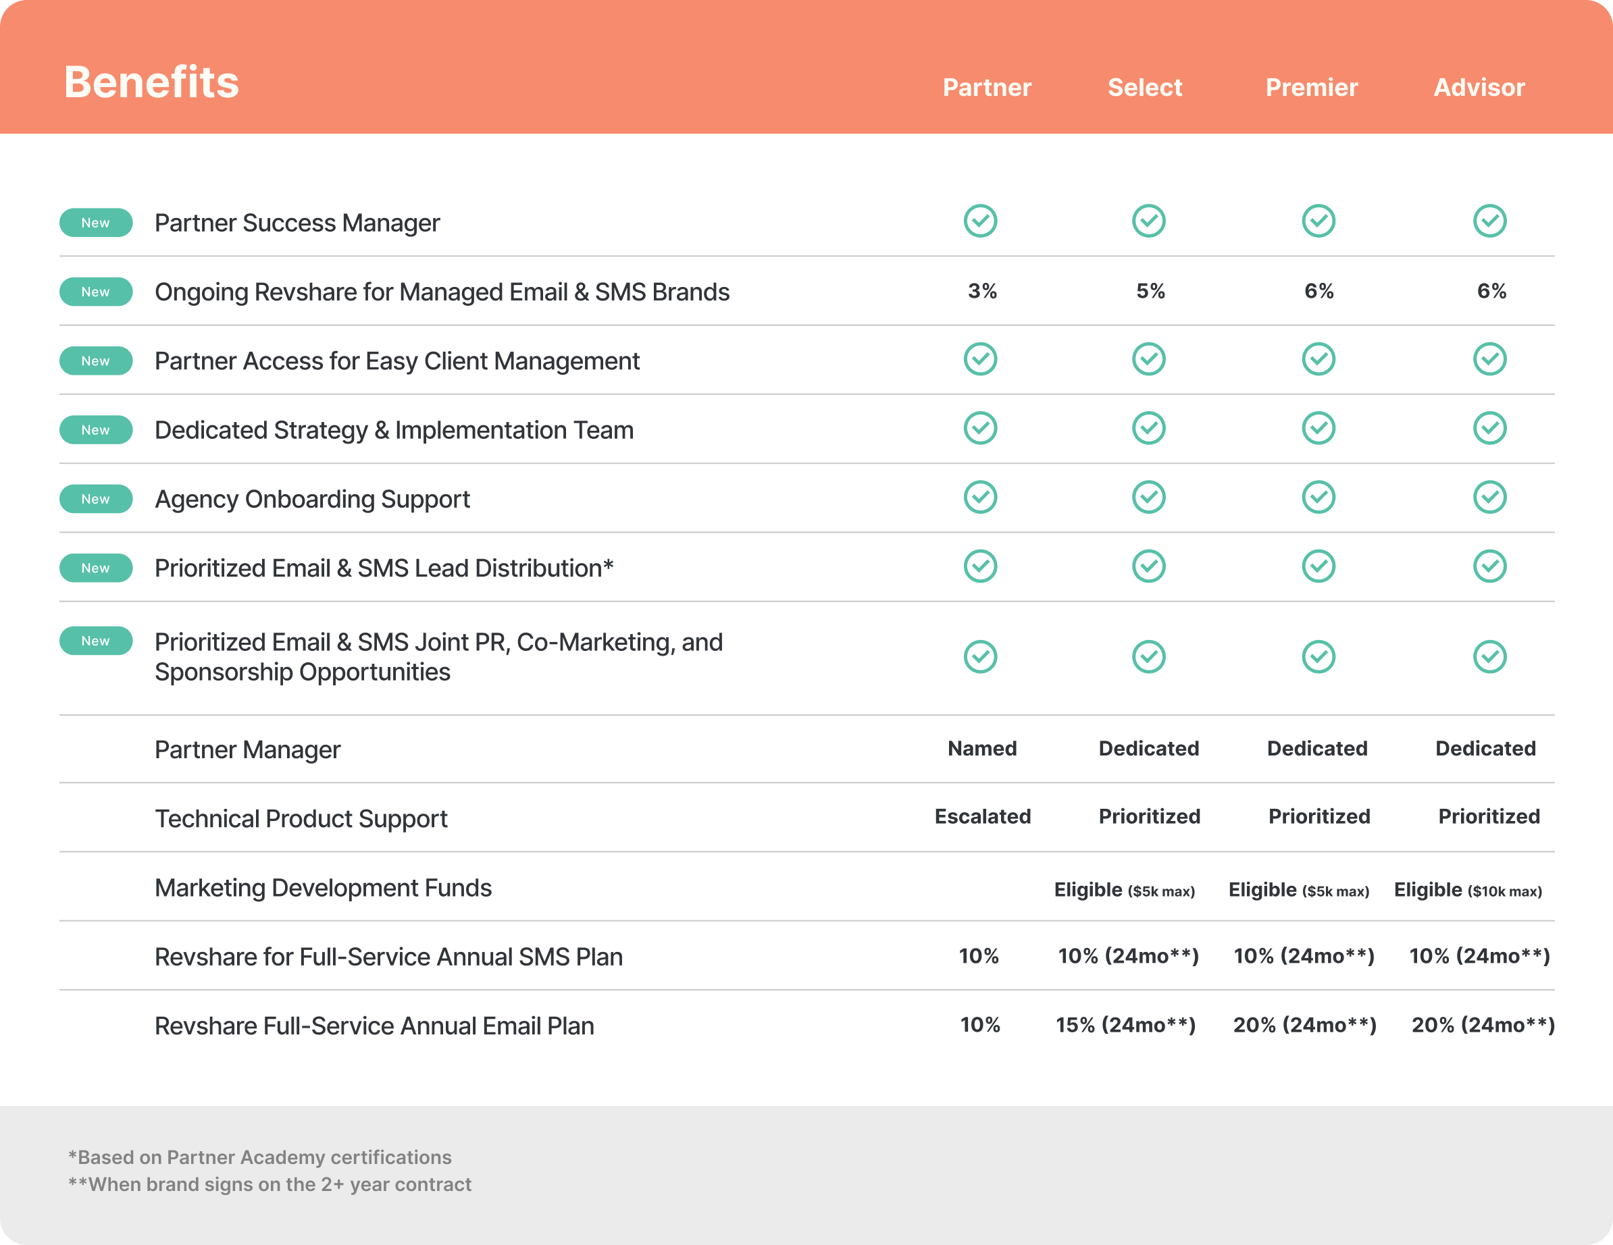
Task: Switch to the Premier column header
Action: [x=1312, y=86]
